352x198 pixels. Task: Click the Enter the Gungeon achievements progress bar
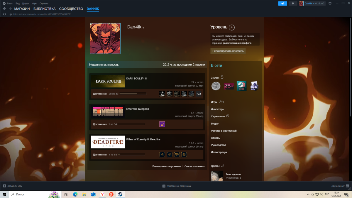click(131, 124)
